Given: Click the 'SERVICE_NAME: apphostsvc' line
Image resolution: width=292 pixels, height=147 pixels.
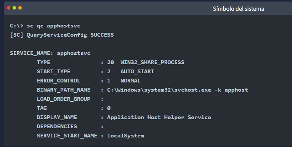Looking at the screenshot, I should (50, 53).
